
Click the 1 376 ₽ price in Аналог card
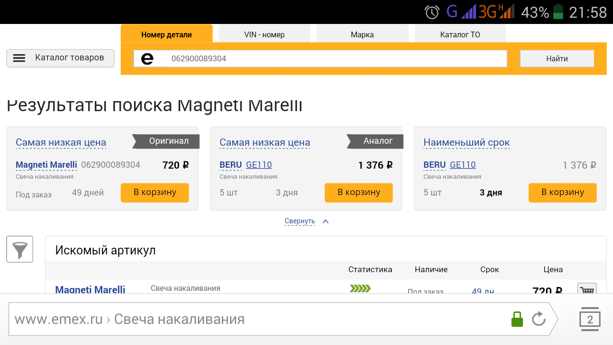375,165
